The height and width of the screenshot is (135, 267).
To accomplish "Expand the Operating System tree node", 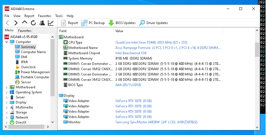I will 7,93.
